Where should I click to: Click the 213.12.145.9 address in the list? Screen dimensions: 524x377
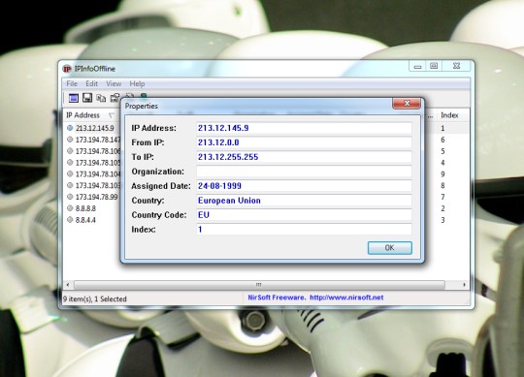click(95, 128)
